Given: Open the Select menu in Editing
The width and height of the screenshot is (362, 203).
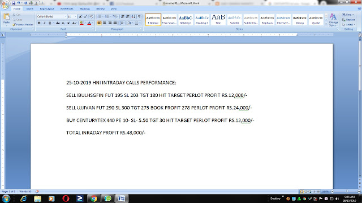Looking at the screenshot, I should (348, 24).
